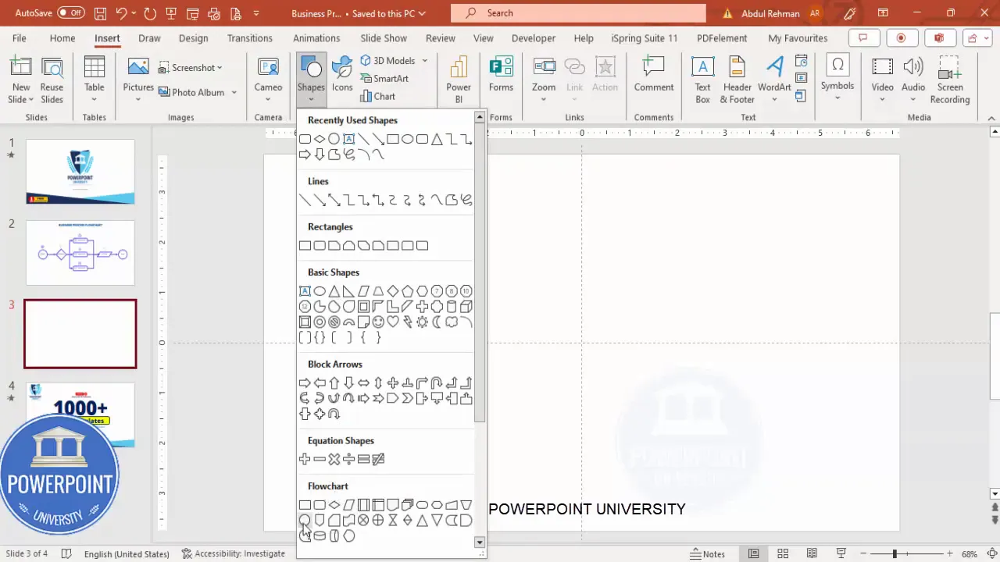The width and height of the screenshot is (1000, 562).
Task: Open the File menu
Action: click(19, 38)
